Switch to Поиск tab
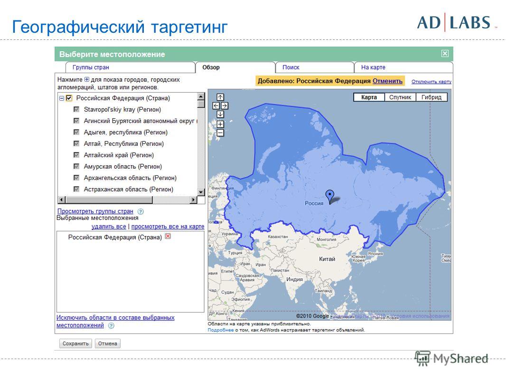The image size is (506, 380). pos(291,67)
